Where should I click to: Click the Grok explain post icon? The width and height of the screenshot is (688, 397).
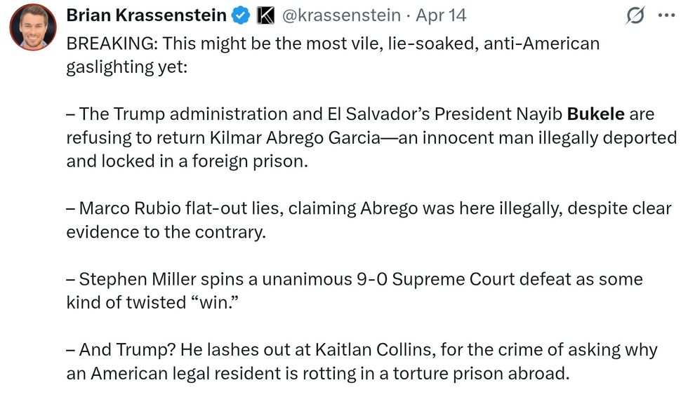pos(635,15)
